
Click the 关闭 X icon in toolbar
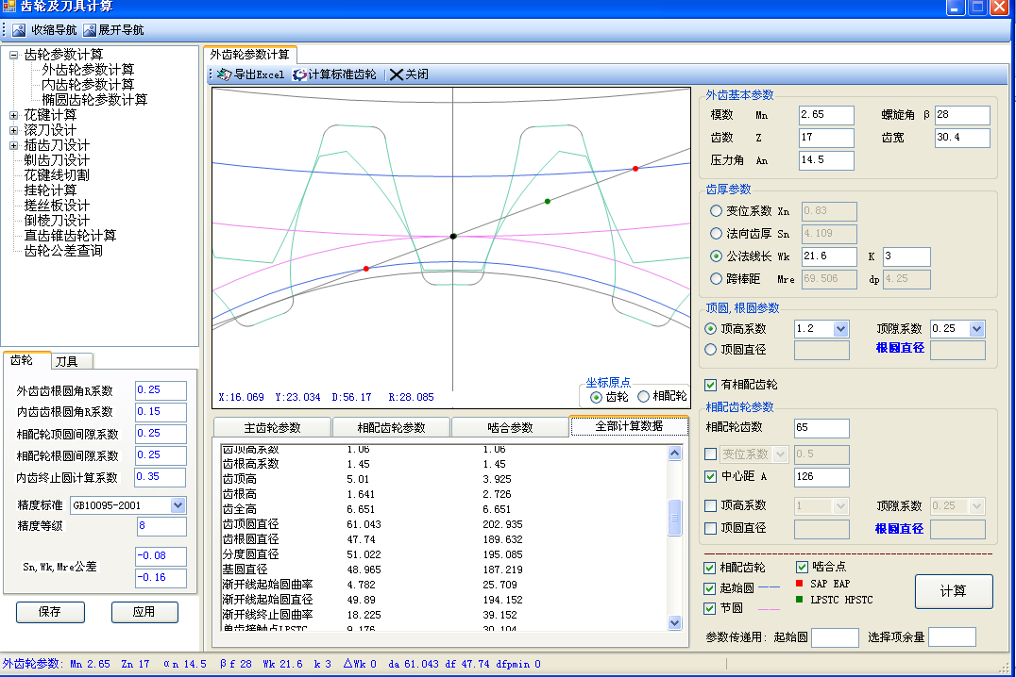click(x=396, y=74)
